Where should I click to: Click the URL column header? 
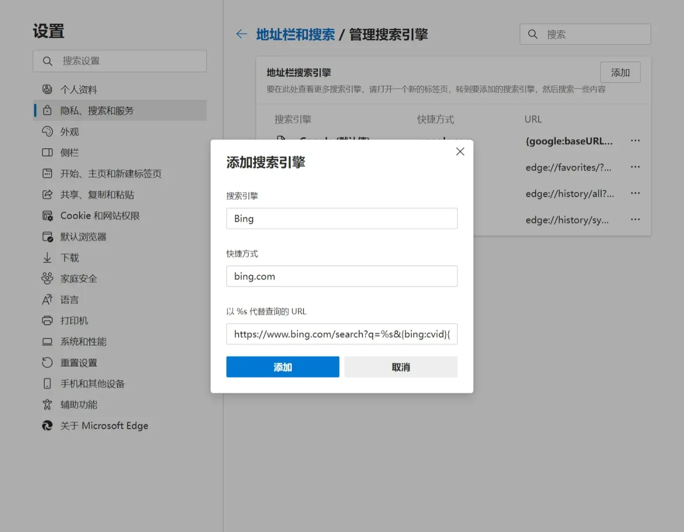click(533, 119)
